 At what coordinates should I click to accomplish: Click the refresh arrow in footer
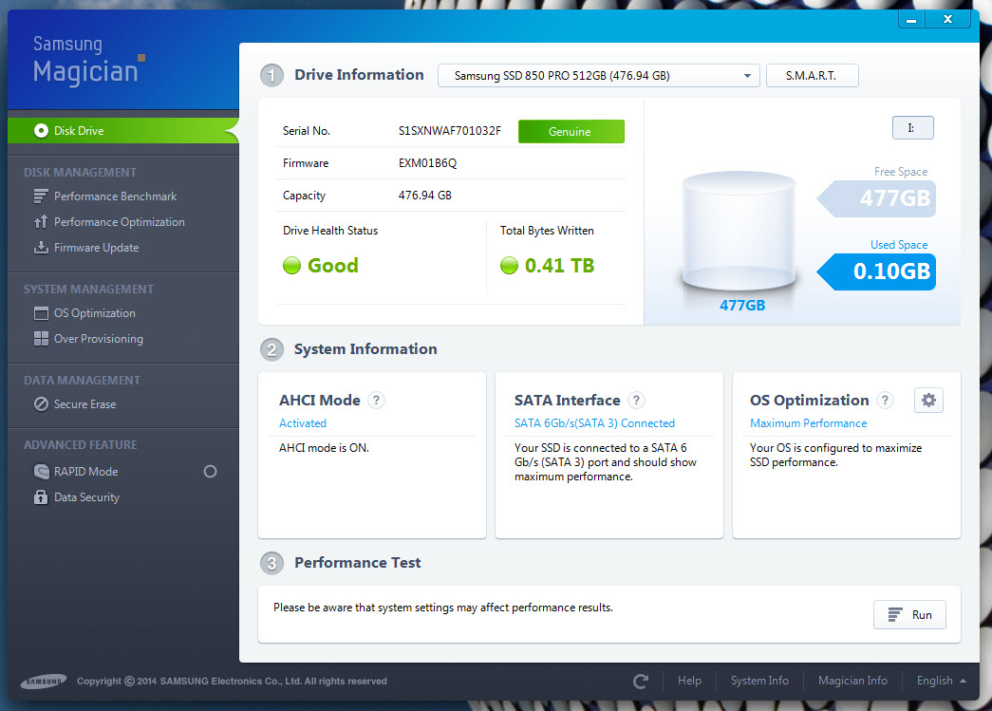pos(640,682)
